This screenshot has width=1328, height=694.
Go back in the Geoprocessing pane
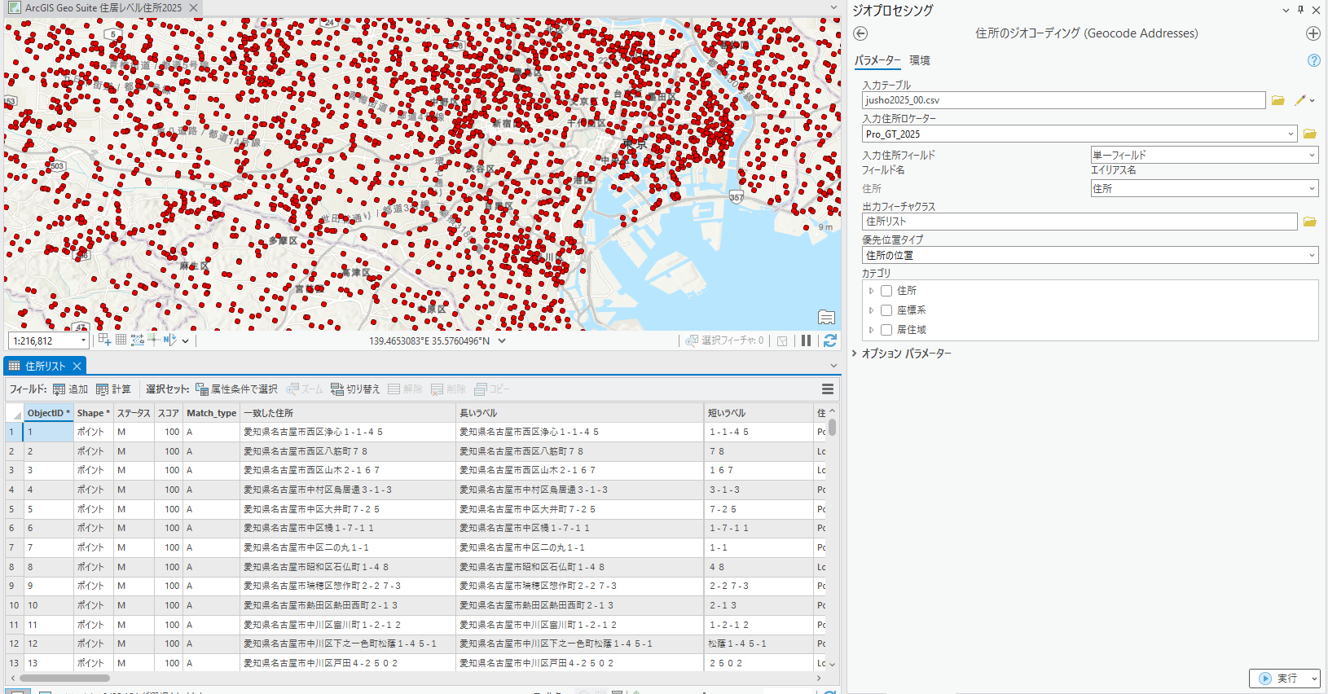click(x=860, y=33)
